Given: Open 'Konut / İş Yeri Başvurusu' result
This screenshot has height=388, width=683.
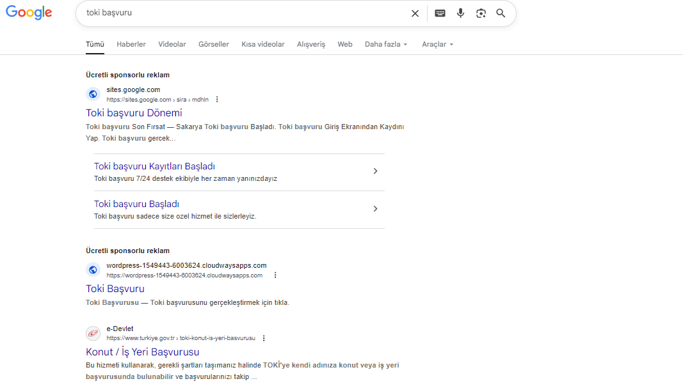Looking at the screenshot, I should pos(143,352).
